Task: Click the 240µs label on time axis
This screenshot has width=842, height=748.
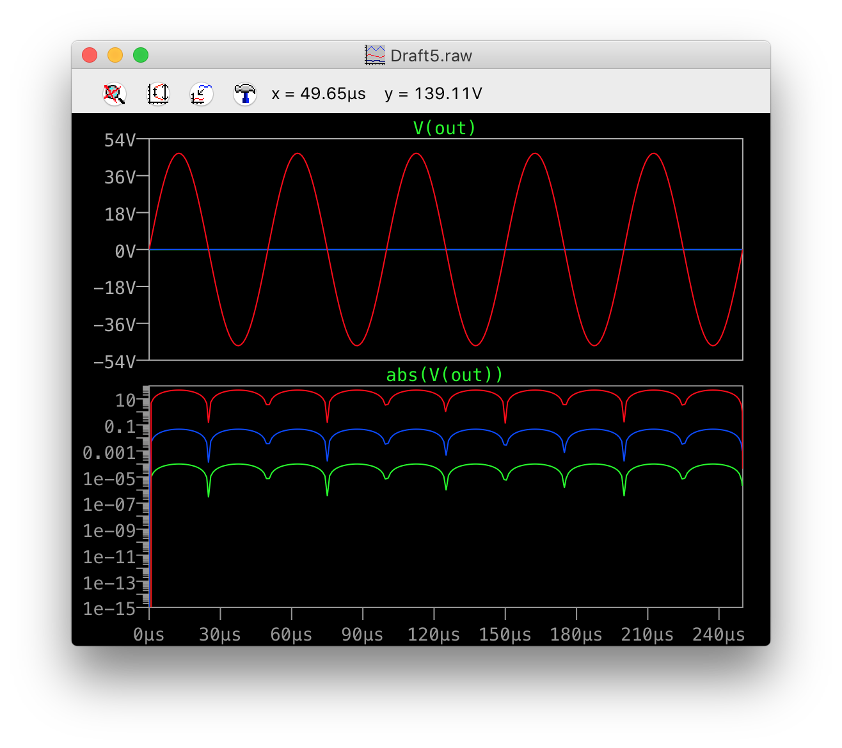Action: tap(719, 635)
